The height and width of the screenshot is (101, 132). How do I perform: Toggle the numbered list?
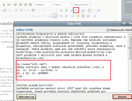(x=21, y=10)
